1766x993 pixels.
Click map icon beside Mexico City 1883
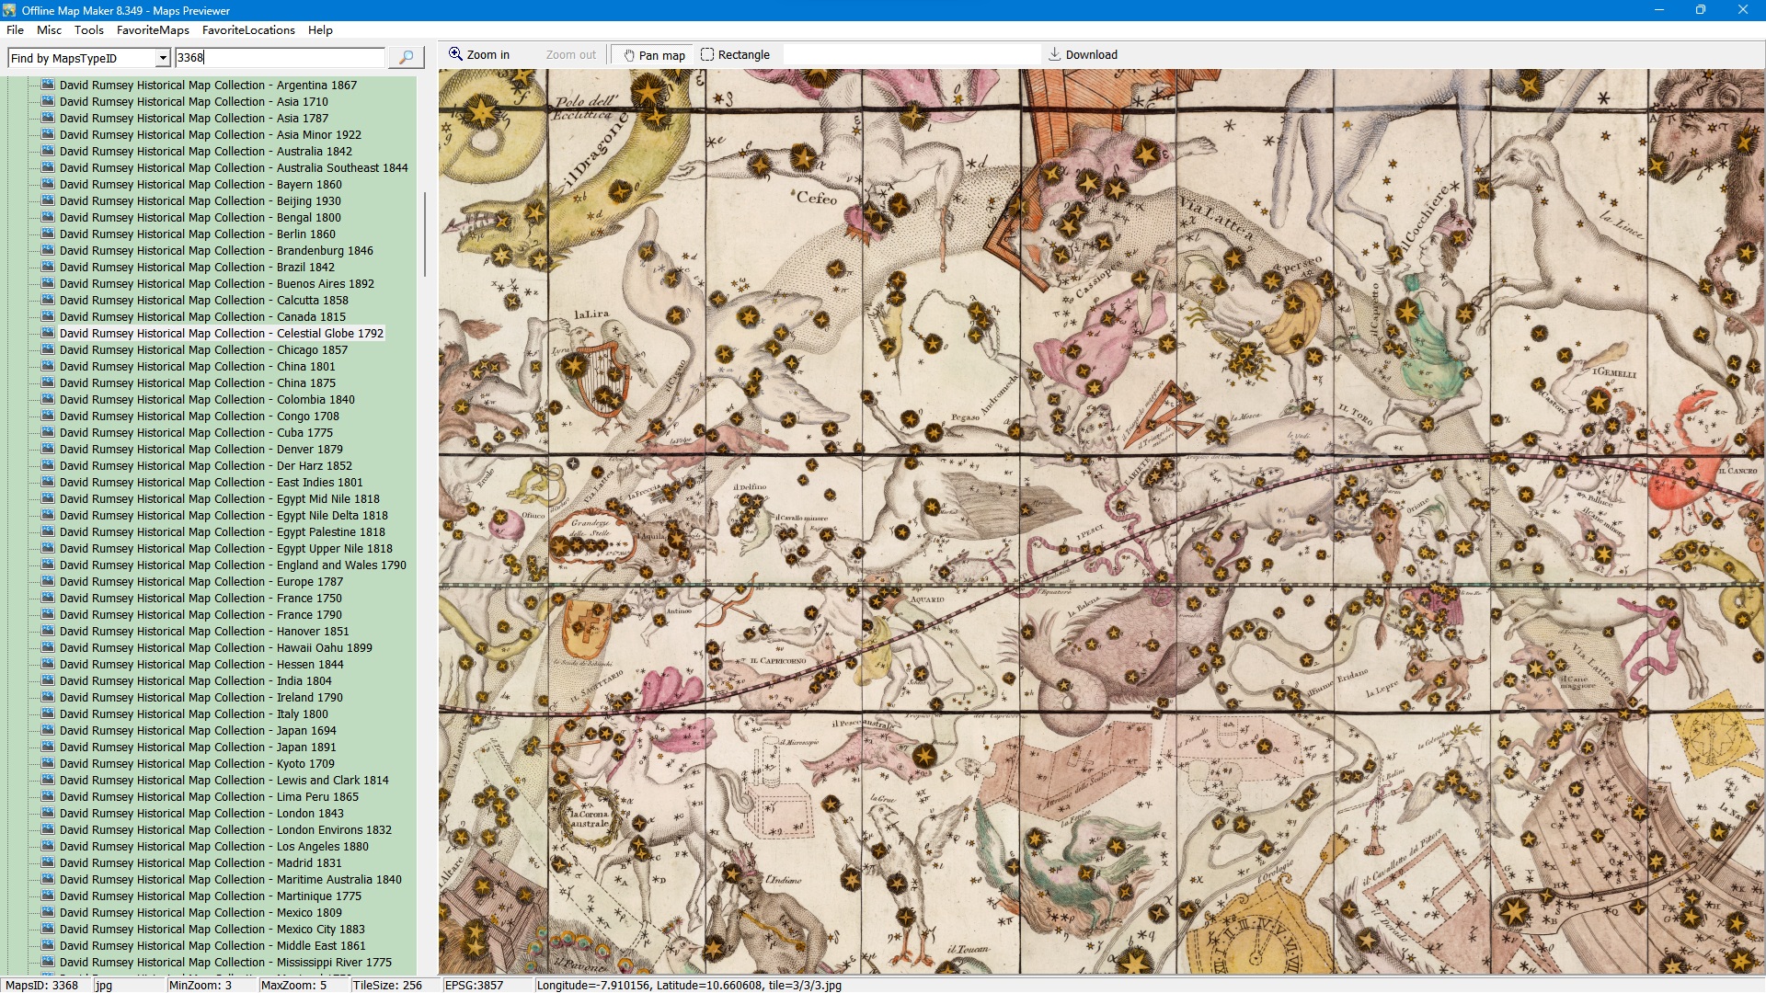click(x=48, y=929)
